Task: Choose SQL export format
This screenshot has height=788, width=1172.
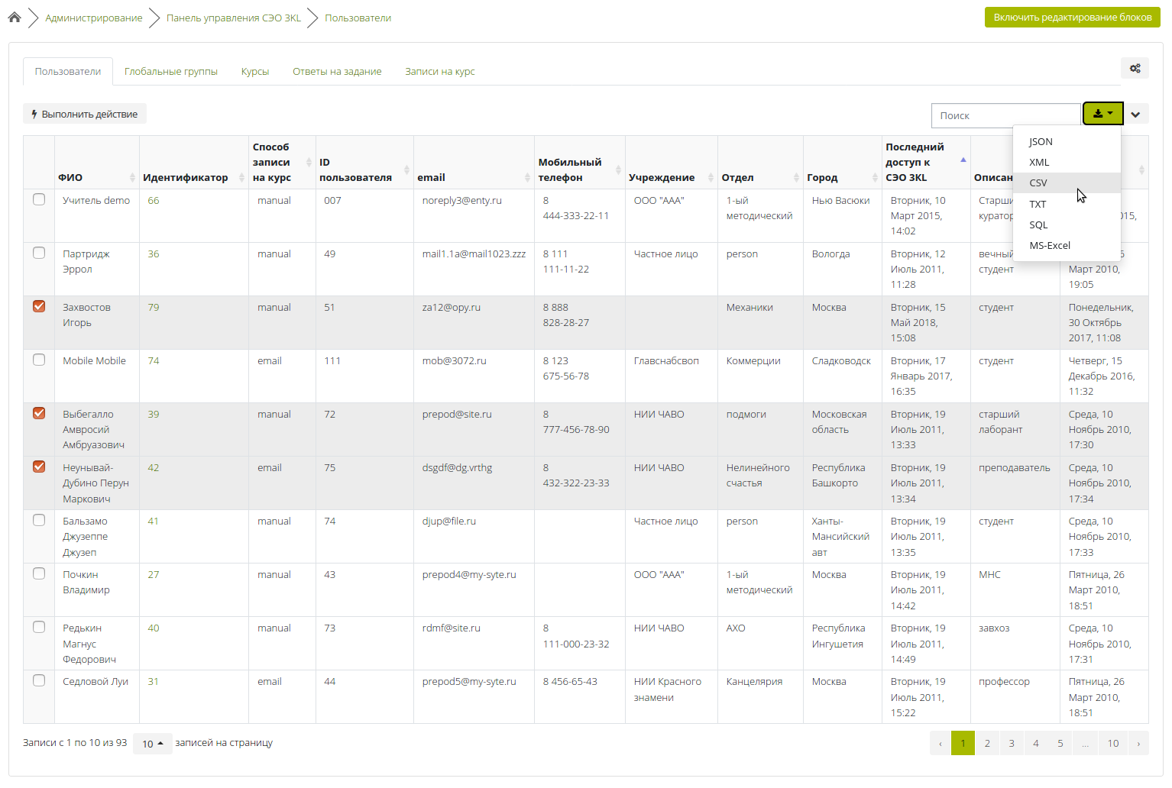Action: 1067,224
